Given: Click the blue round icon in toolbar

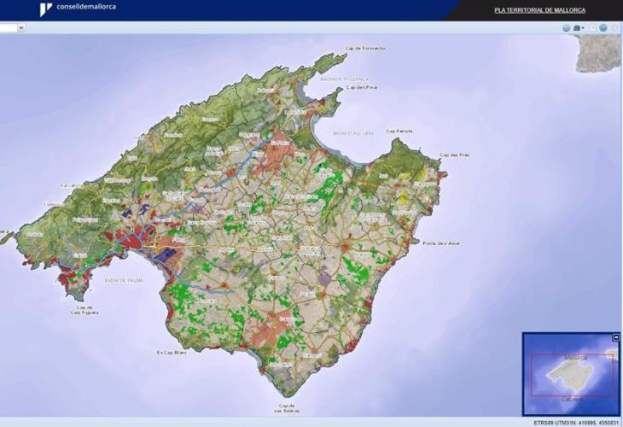Looking at the screenshot, I should click(x=603, y=27).
